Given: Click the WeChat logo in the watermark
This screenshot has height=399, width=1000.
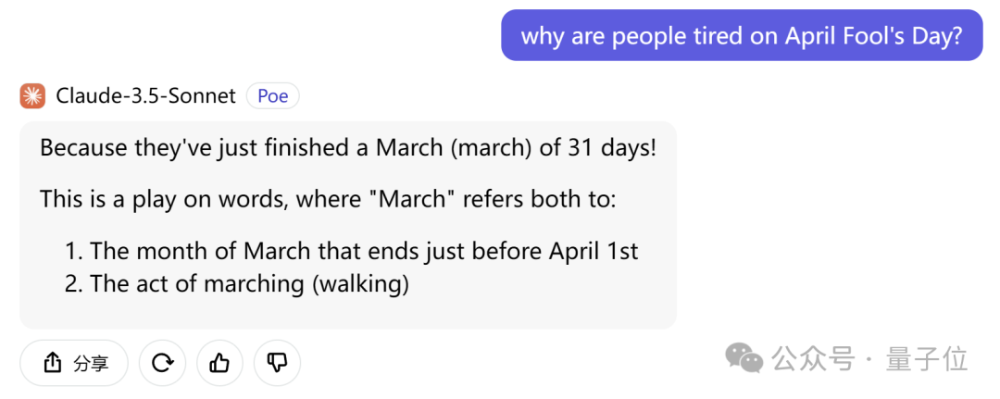Looking at the screenshot, I should point(743,358).
